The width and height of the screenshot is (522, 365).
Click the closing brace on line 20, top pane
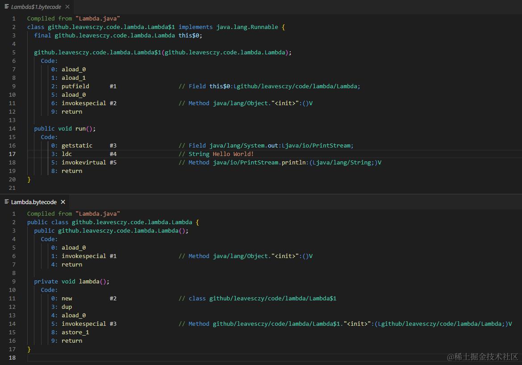click(29, 179)
